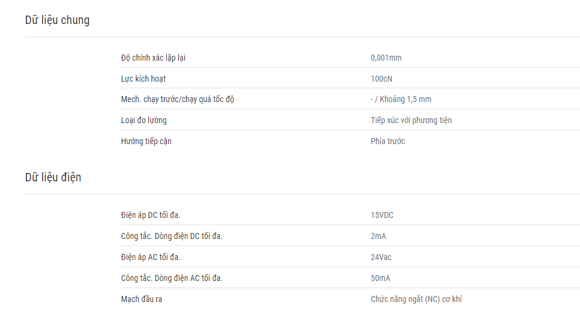Click the 50mA value

380,279
